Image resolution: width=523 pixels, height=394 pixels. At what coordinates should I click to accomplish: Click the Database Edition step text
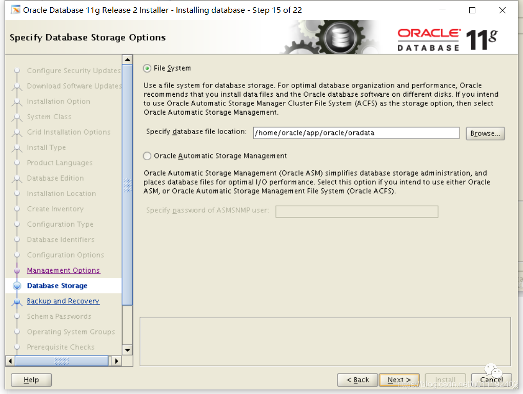pyautogui.click(x=55, y=178)
